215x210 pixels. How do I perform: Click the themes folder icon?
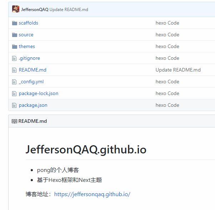15,47
